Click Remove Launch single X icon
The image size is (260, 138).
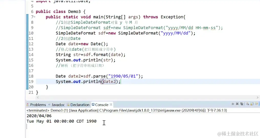(x=237, y=104)
